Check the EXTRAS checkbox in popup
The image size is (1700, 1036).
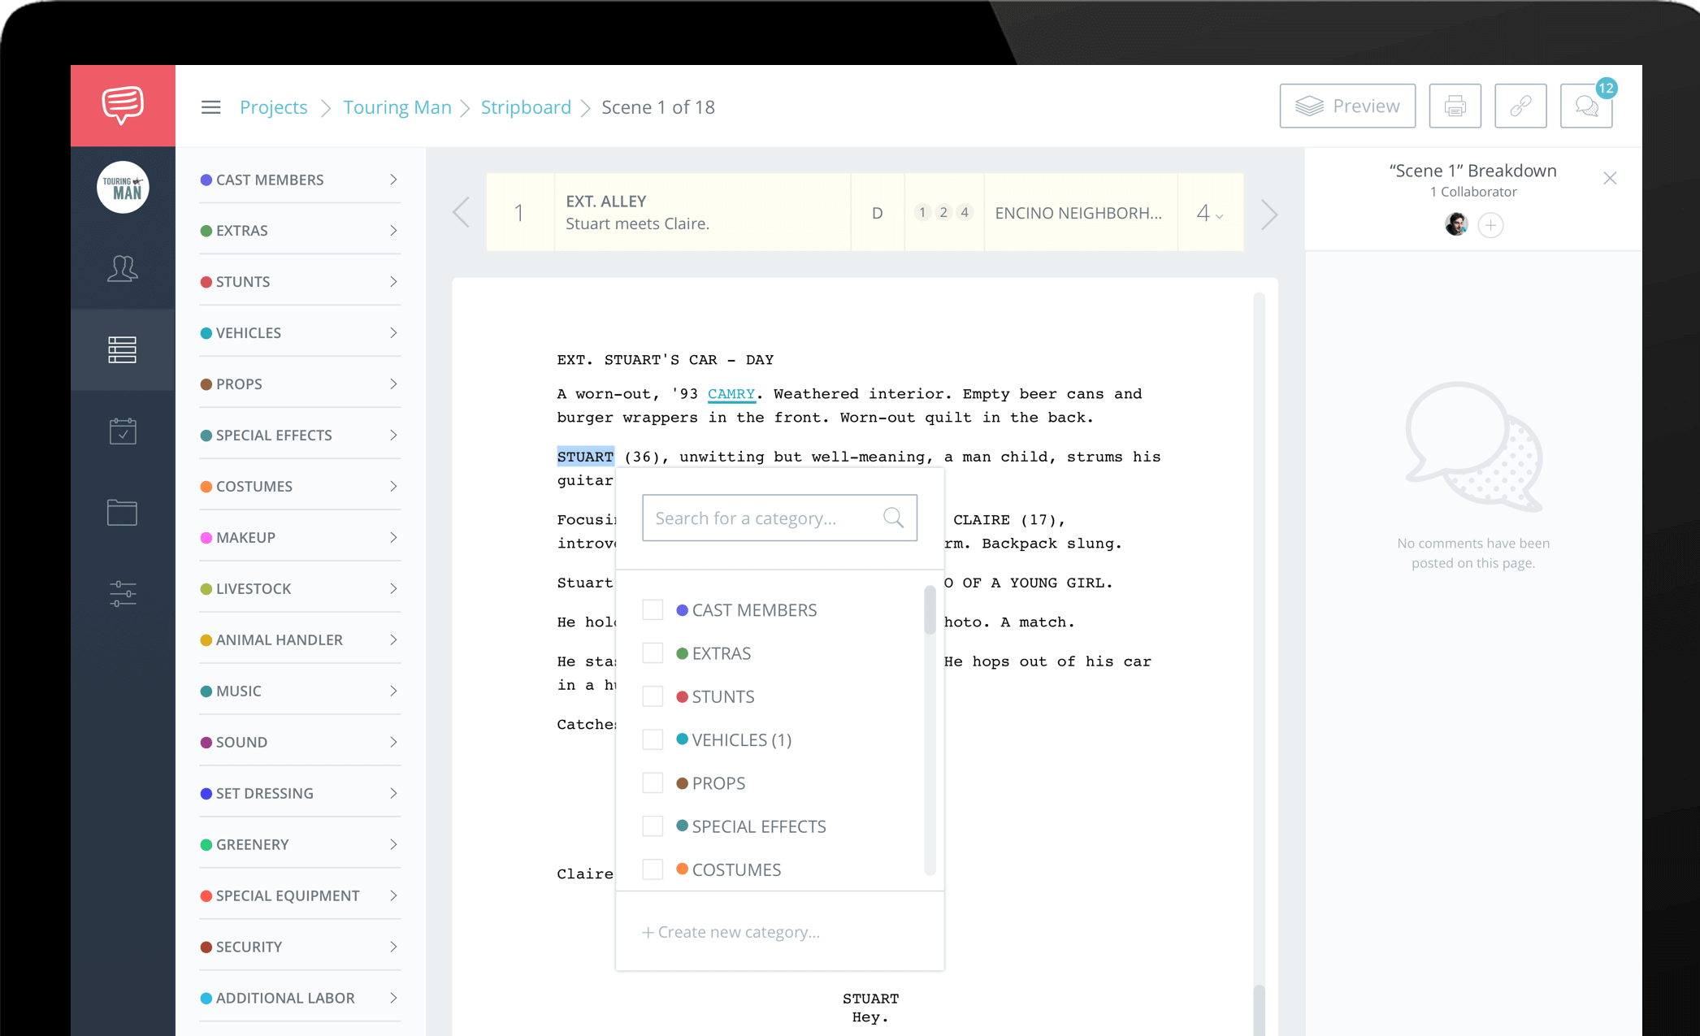(653, 652)
